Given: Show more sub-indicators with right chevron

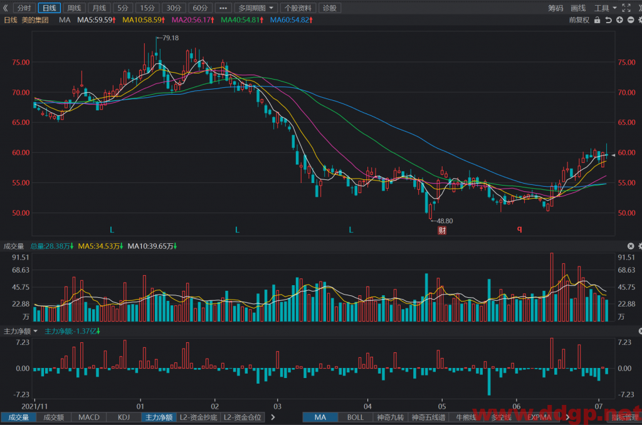Looking at the screenshot, I should click(x=273, y=417).
